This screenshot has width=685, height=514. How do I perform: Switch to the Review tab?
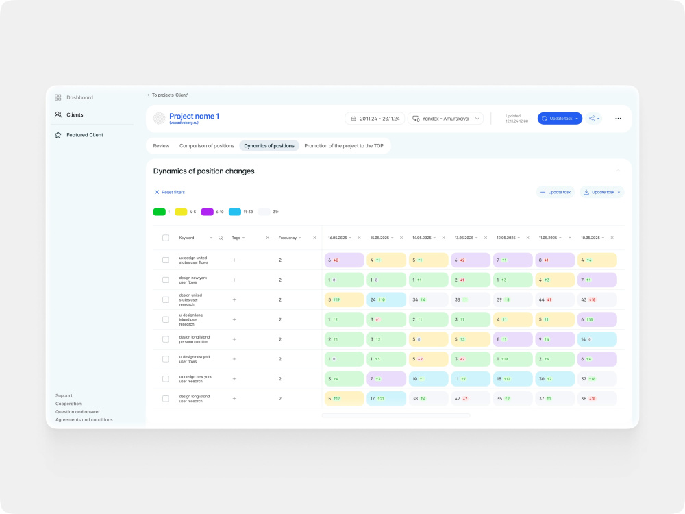pyautogui.click(x=161, y=145)
